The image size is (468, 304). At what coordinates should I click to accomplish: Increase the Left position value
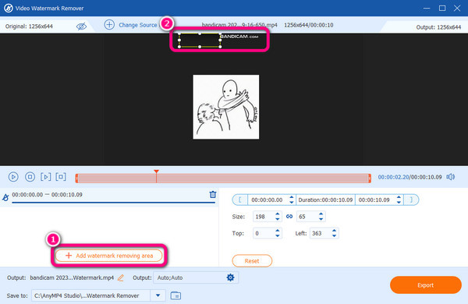335,231
